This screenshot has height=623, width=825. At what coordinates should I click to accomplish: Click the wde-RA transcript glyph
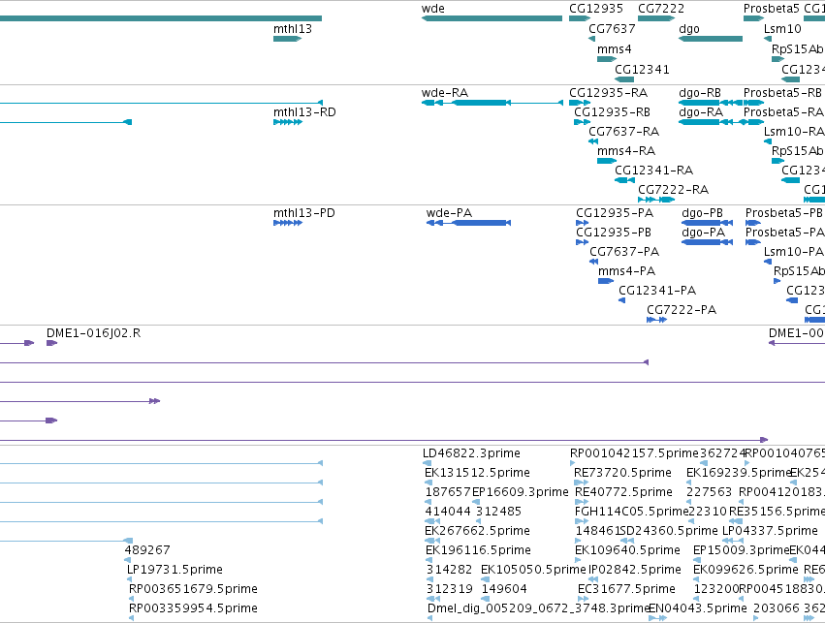492,103
